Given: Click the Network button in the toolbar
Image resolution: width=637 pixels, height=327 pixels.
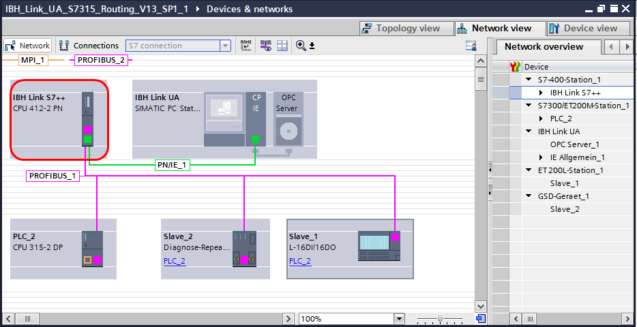Looking at the screenshot, I should [28, 46].
